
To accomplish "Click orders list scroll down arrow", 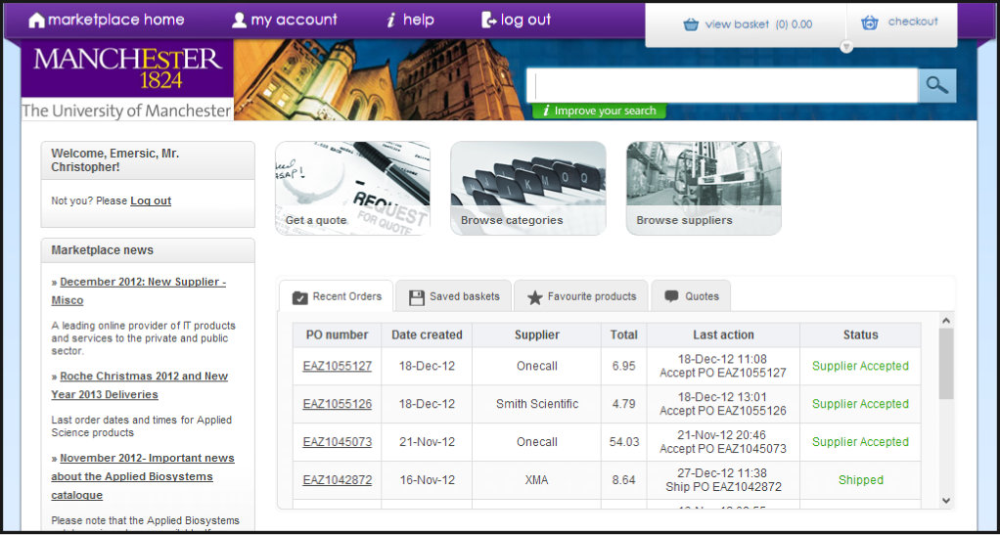I will coord(946,501).
